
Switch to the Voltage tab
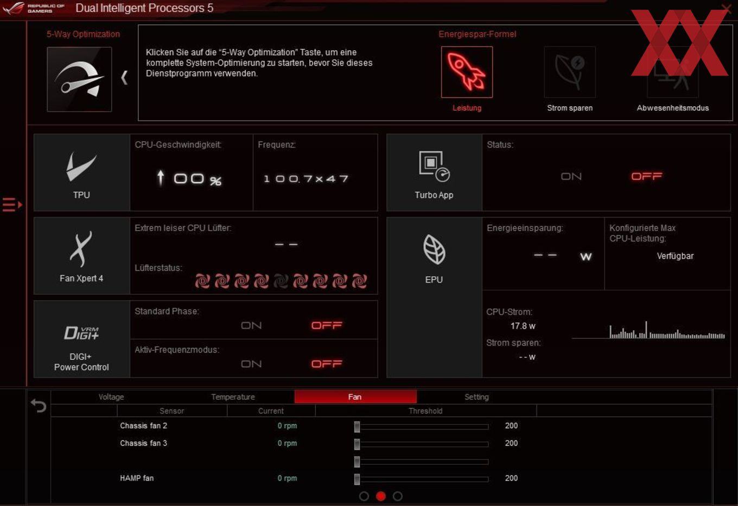tap(111, 397)
